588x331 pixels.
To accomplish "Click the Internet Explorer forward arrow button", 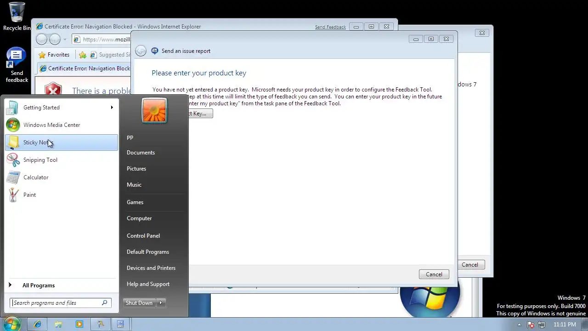I will [x=55, y=40].
